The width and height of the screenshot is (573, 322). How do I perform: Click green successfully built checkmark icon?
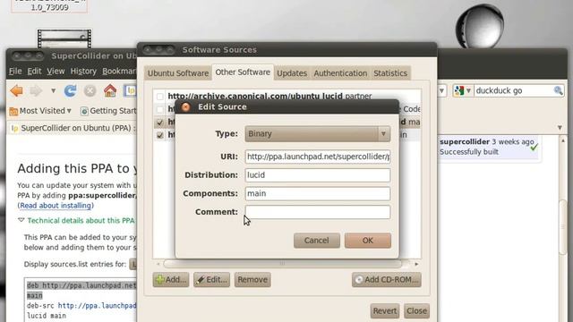[x=535, y=147]
